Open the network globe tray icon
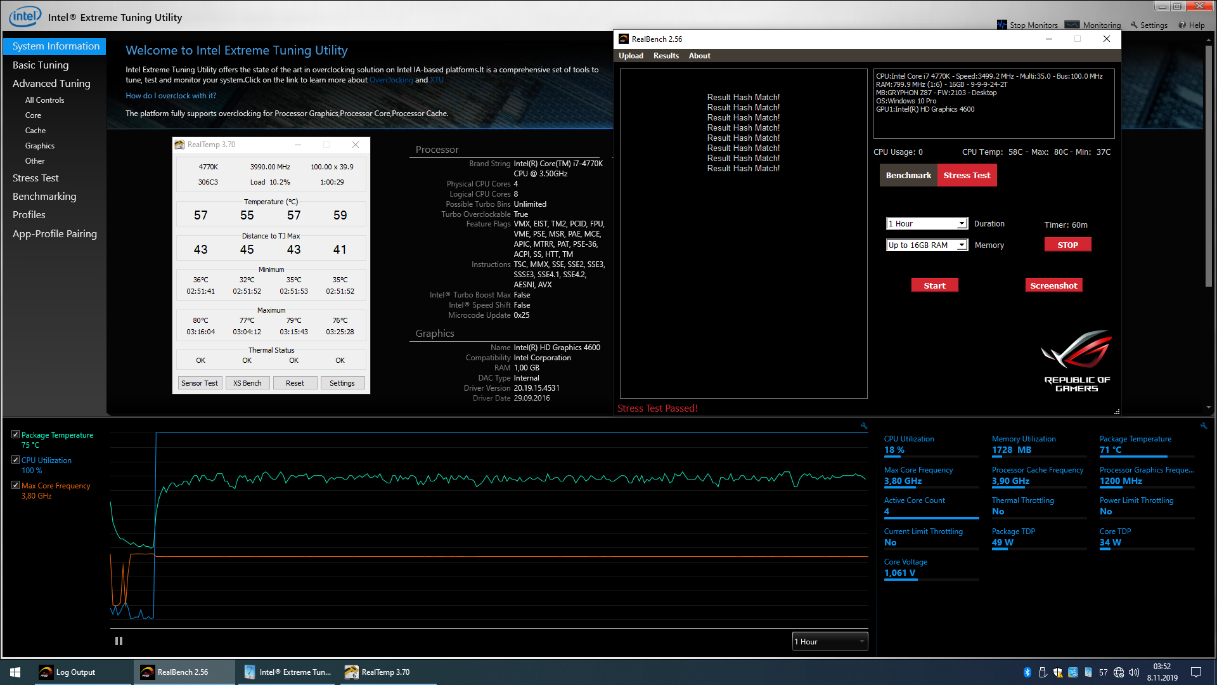Image resolution: width=1217 pixels, height=685 pixels. point(1119,672)
